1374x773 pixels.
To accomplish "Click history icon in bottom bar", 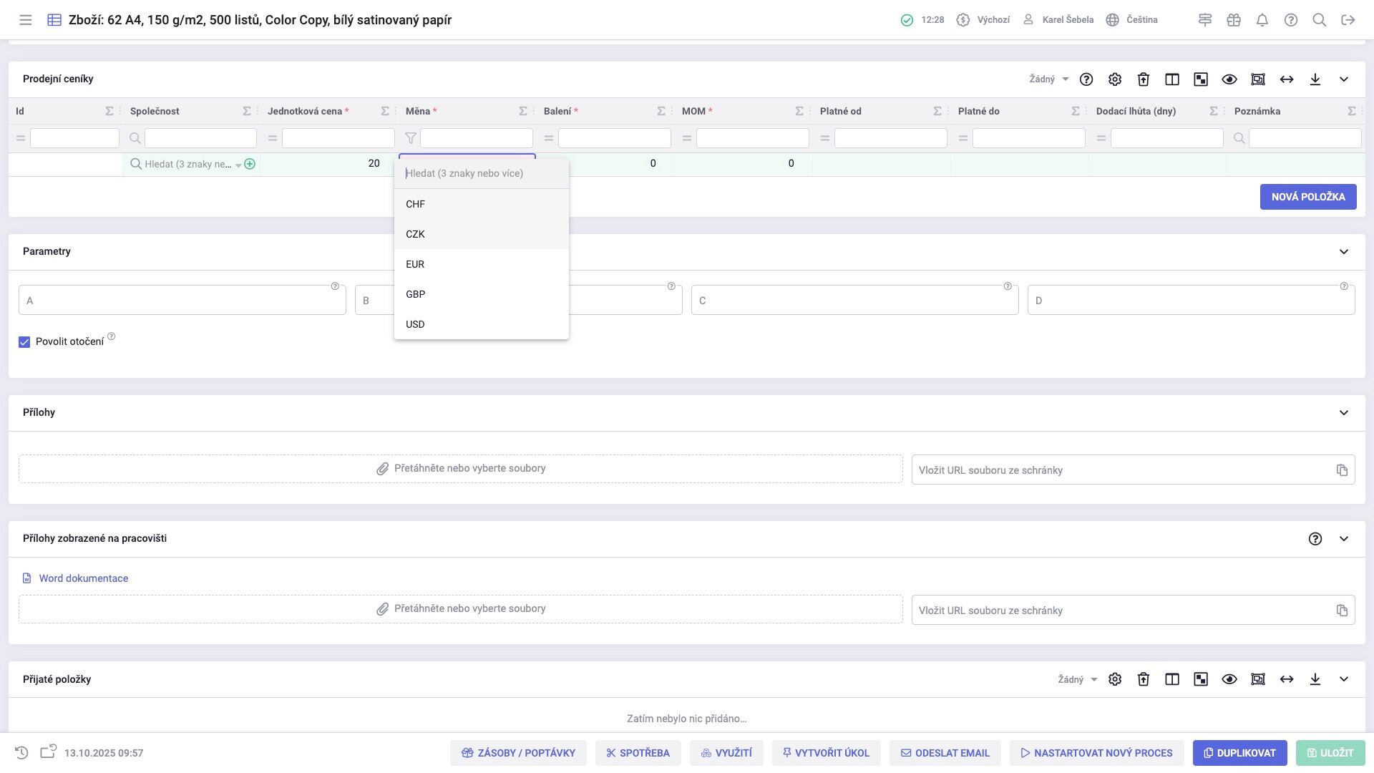I will (21, 753).
